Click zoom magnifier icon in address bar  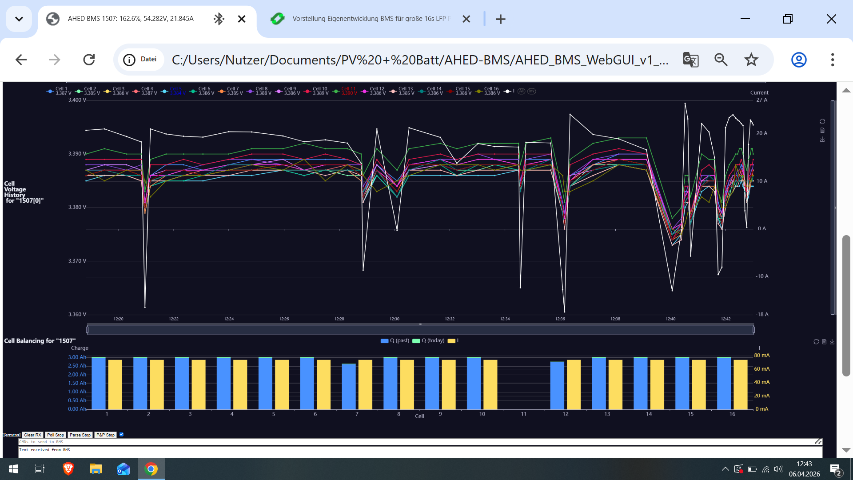721,60
